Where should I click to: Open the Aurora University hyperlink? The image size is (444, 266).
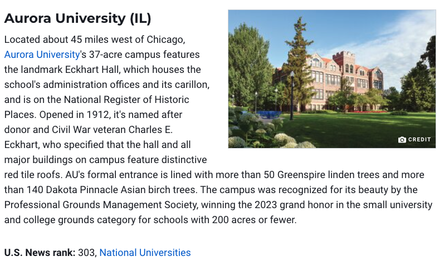coord(42,55)
